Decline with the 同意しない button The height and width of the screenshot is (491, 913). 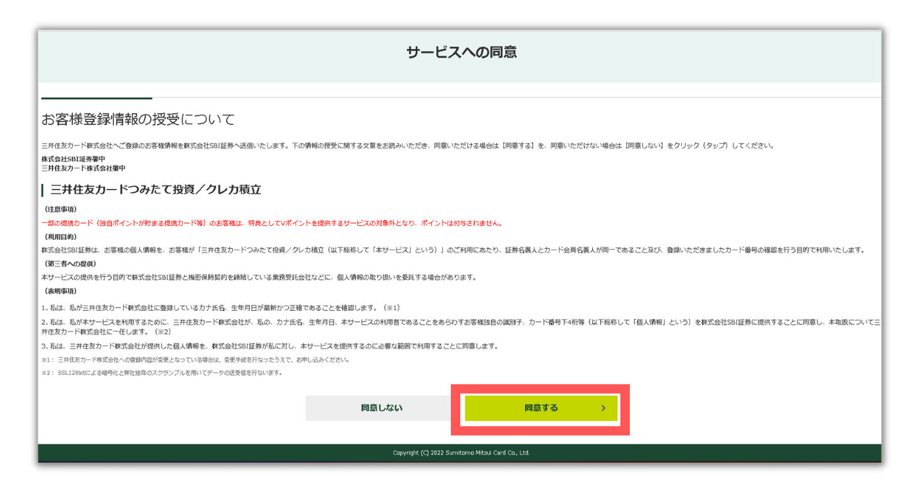click(x=382, y=408)
